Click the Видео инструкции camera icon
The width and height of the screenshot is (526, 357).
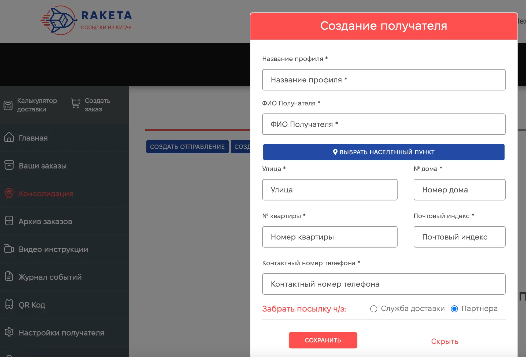(x=9, y=249)
